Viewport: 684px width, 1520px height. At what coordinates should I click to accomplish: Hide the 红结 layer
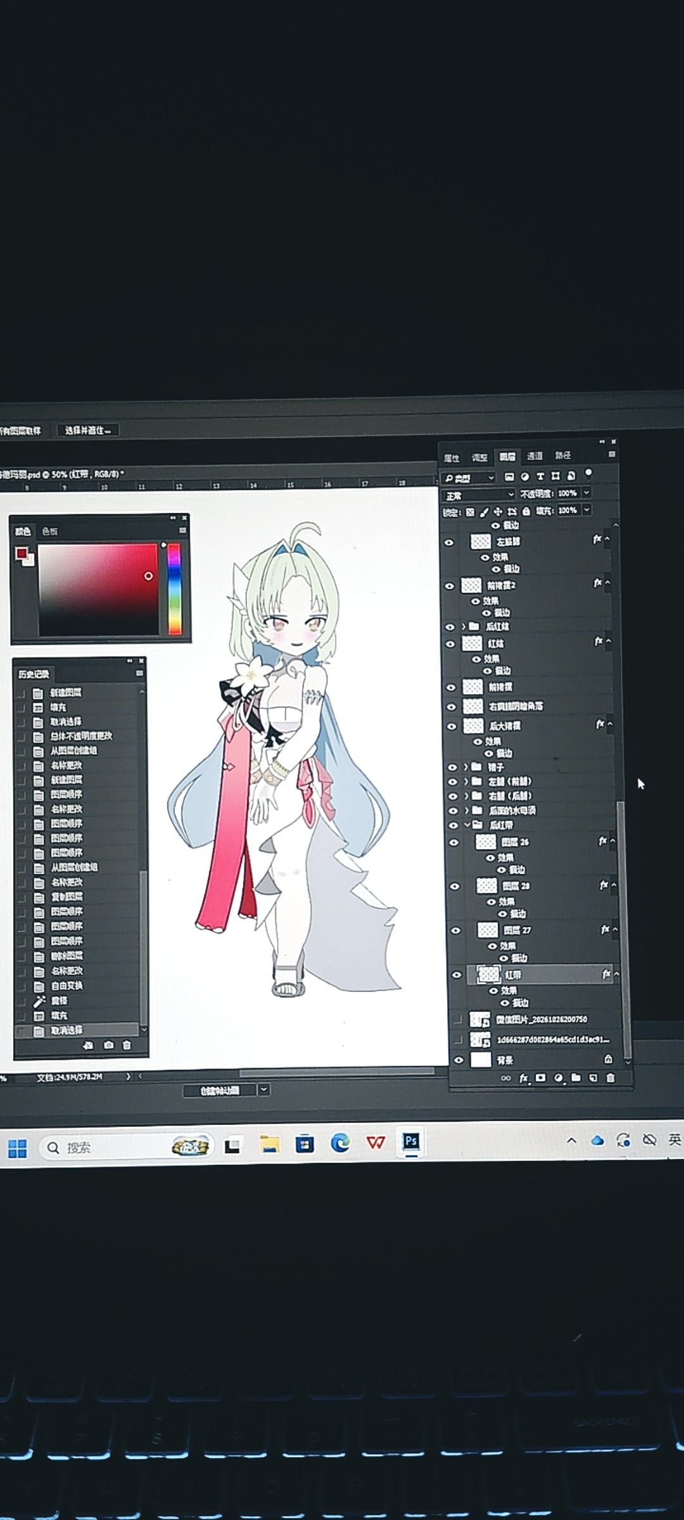[451, 644]
